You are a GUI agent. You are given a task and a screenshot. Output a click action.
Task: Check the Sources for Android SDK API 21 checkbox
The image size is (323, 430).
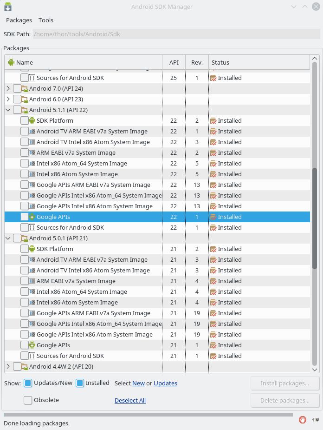point(24,356)
